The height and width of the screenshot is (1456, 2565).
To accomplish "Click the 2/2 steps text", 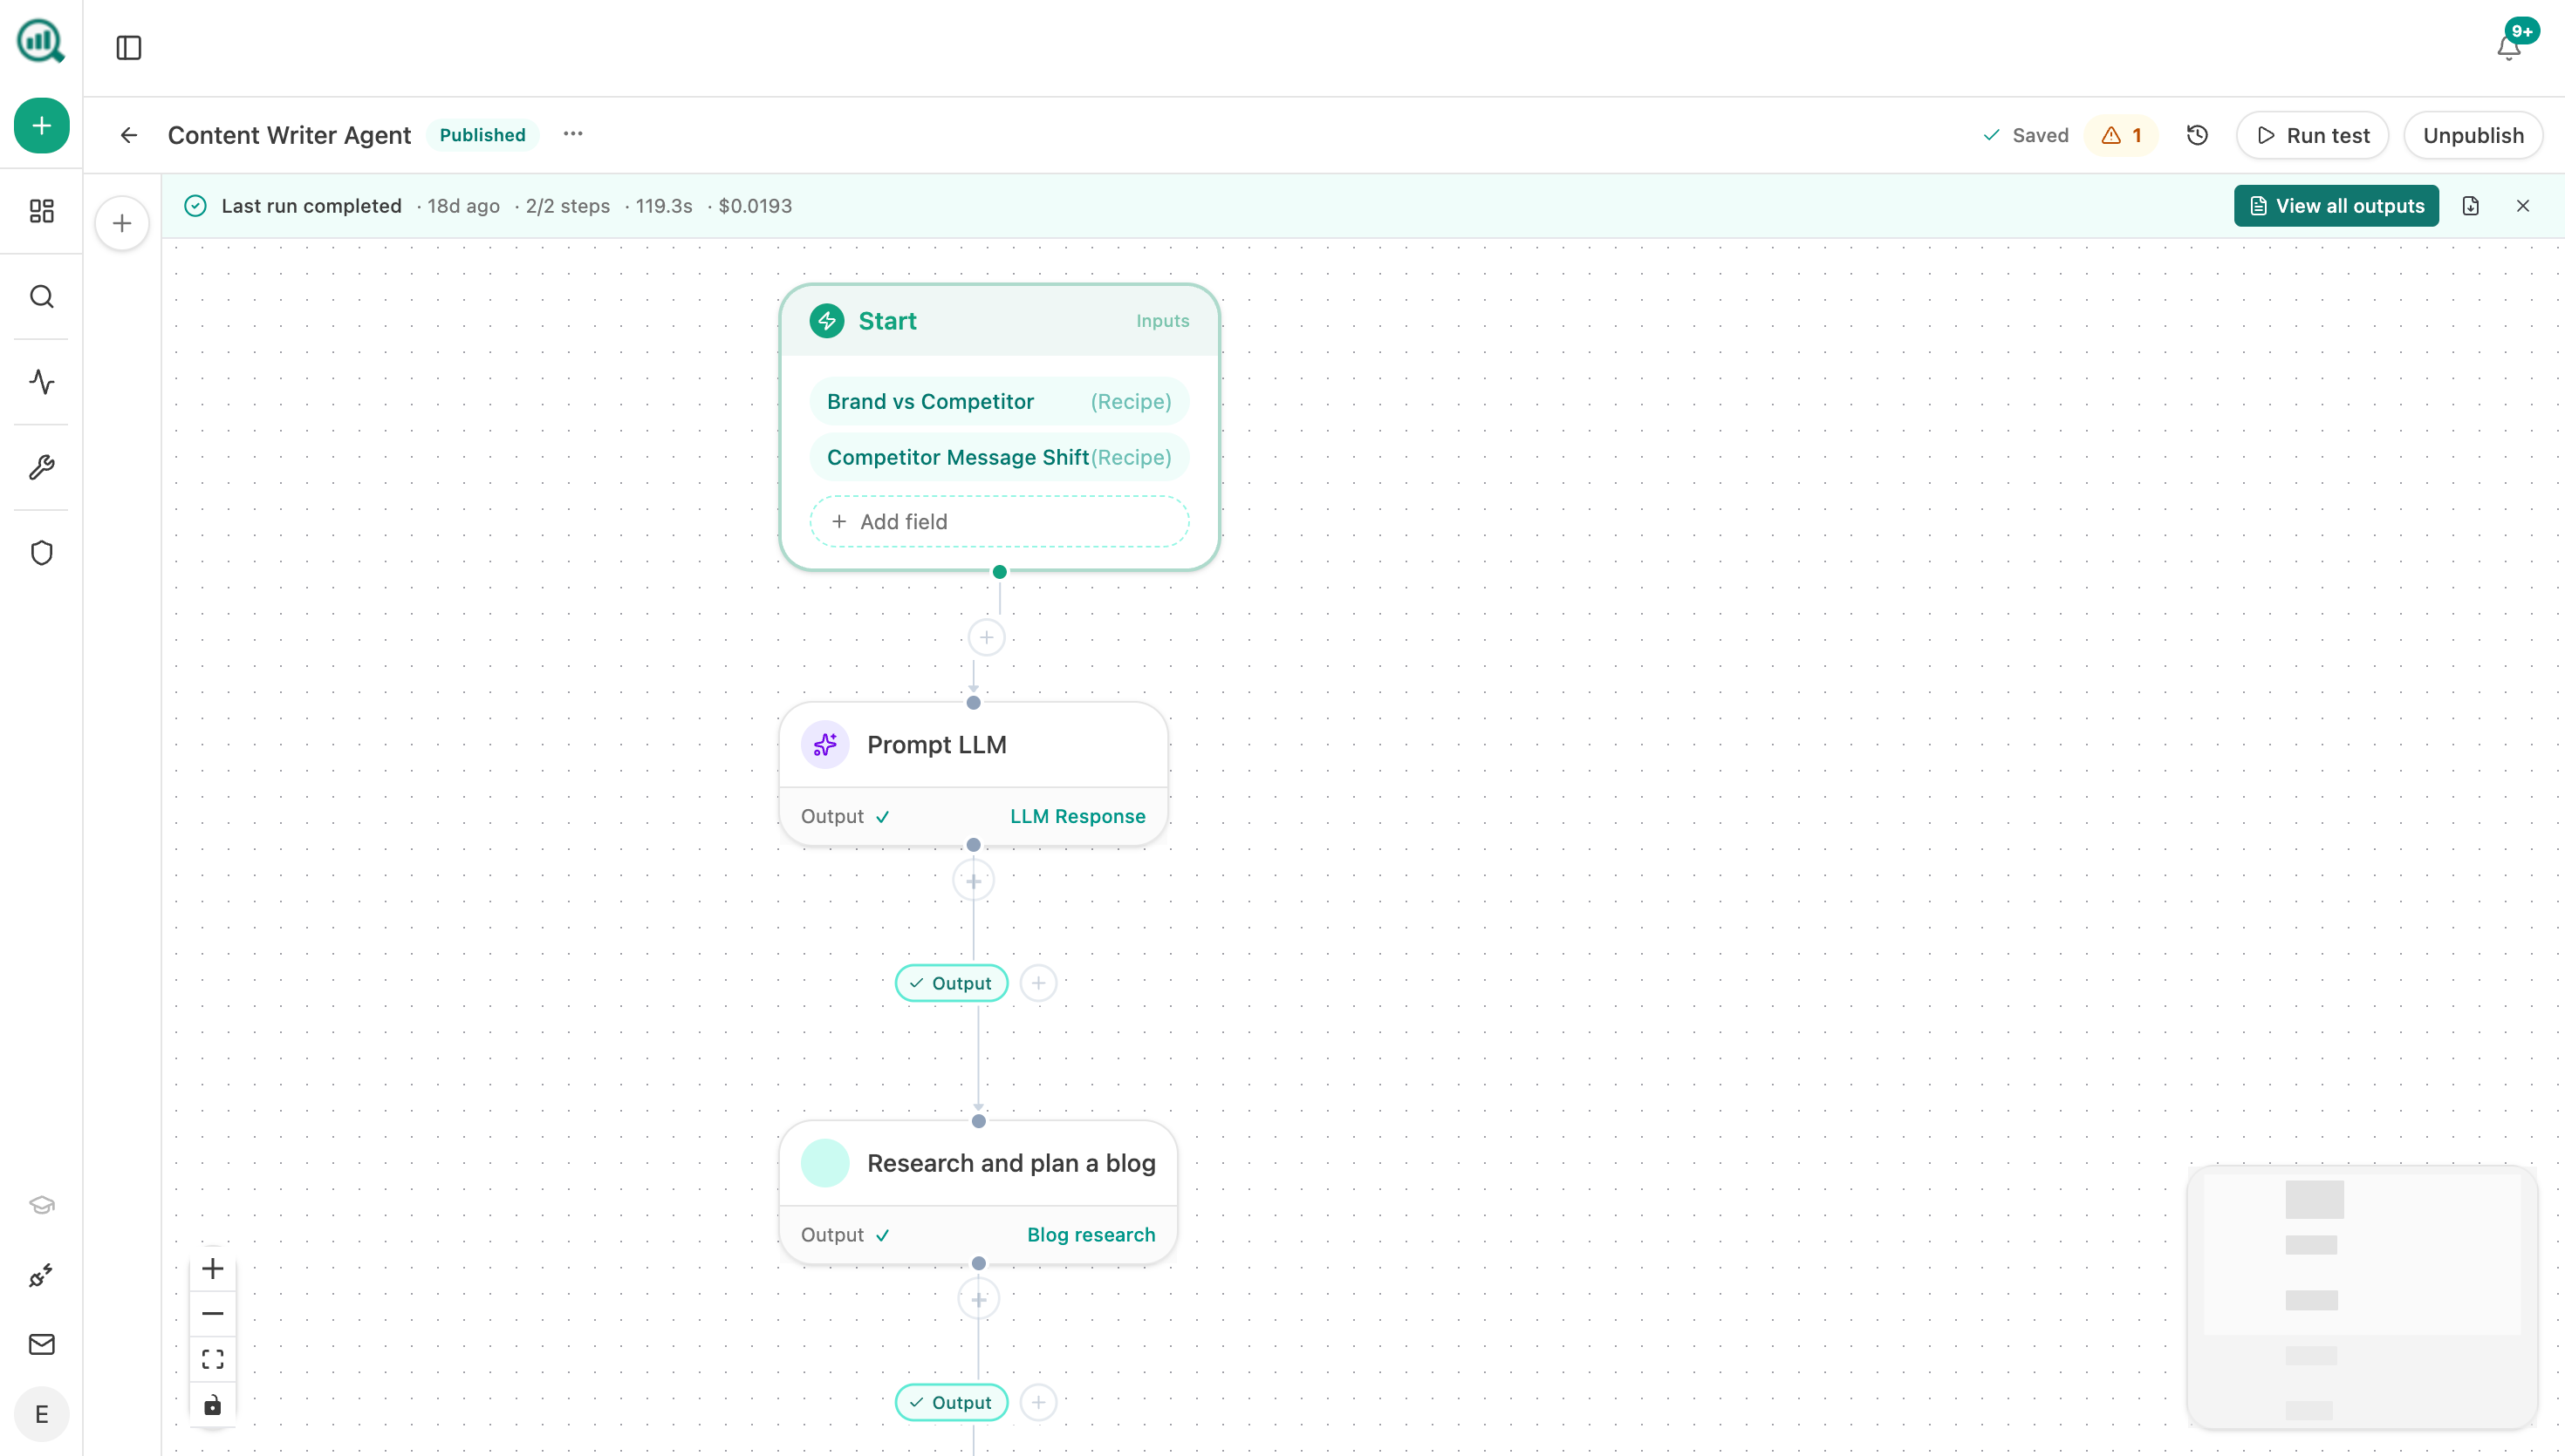I will [x=567, y=206].
